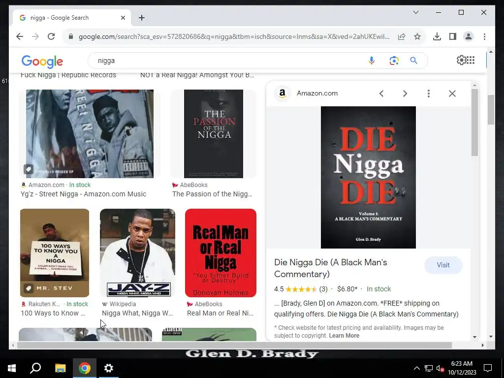Click the preview panel vertical scrollbar
This screenshot has width=504, height=378.
[x=475, y=123]
